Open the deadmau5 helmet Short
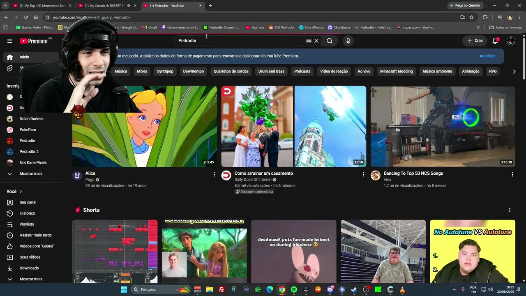 (x=294, y=252)
